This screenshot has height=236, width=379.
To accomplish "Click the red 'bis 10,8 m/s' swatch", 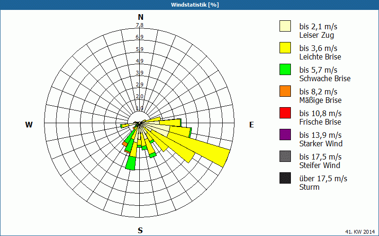I will click(x=285, y=113).
